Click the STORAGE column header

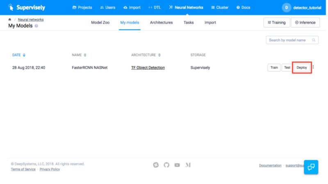[198, 55]
